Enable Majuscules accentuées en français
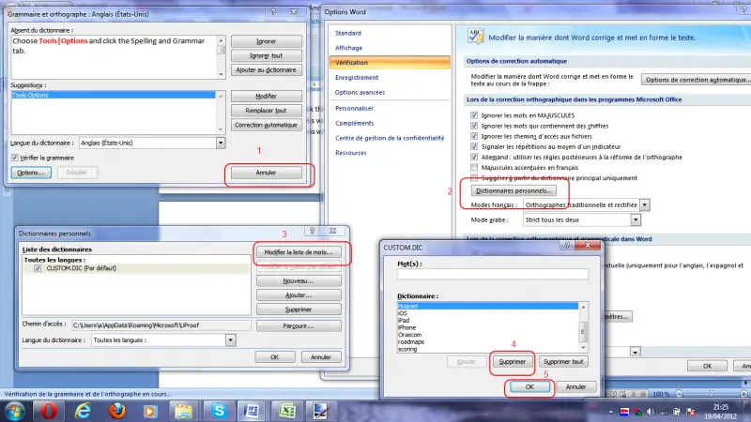 coord(474,168)
